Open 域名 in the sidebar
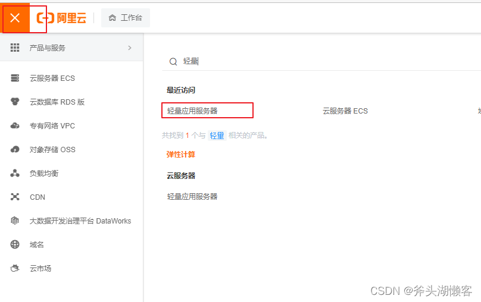This screenshot has width=481, height=302. coord(37,244)
